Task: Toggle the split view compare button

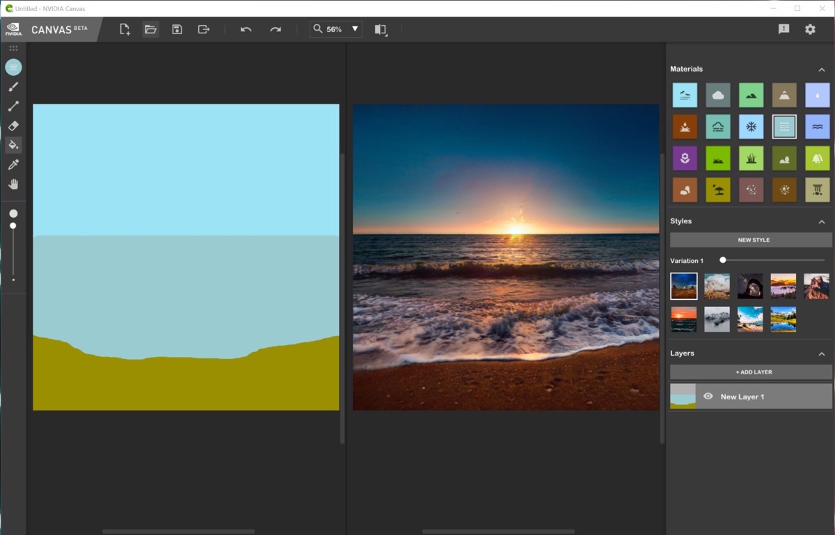Action: [380, 29]
